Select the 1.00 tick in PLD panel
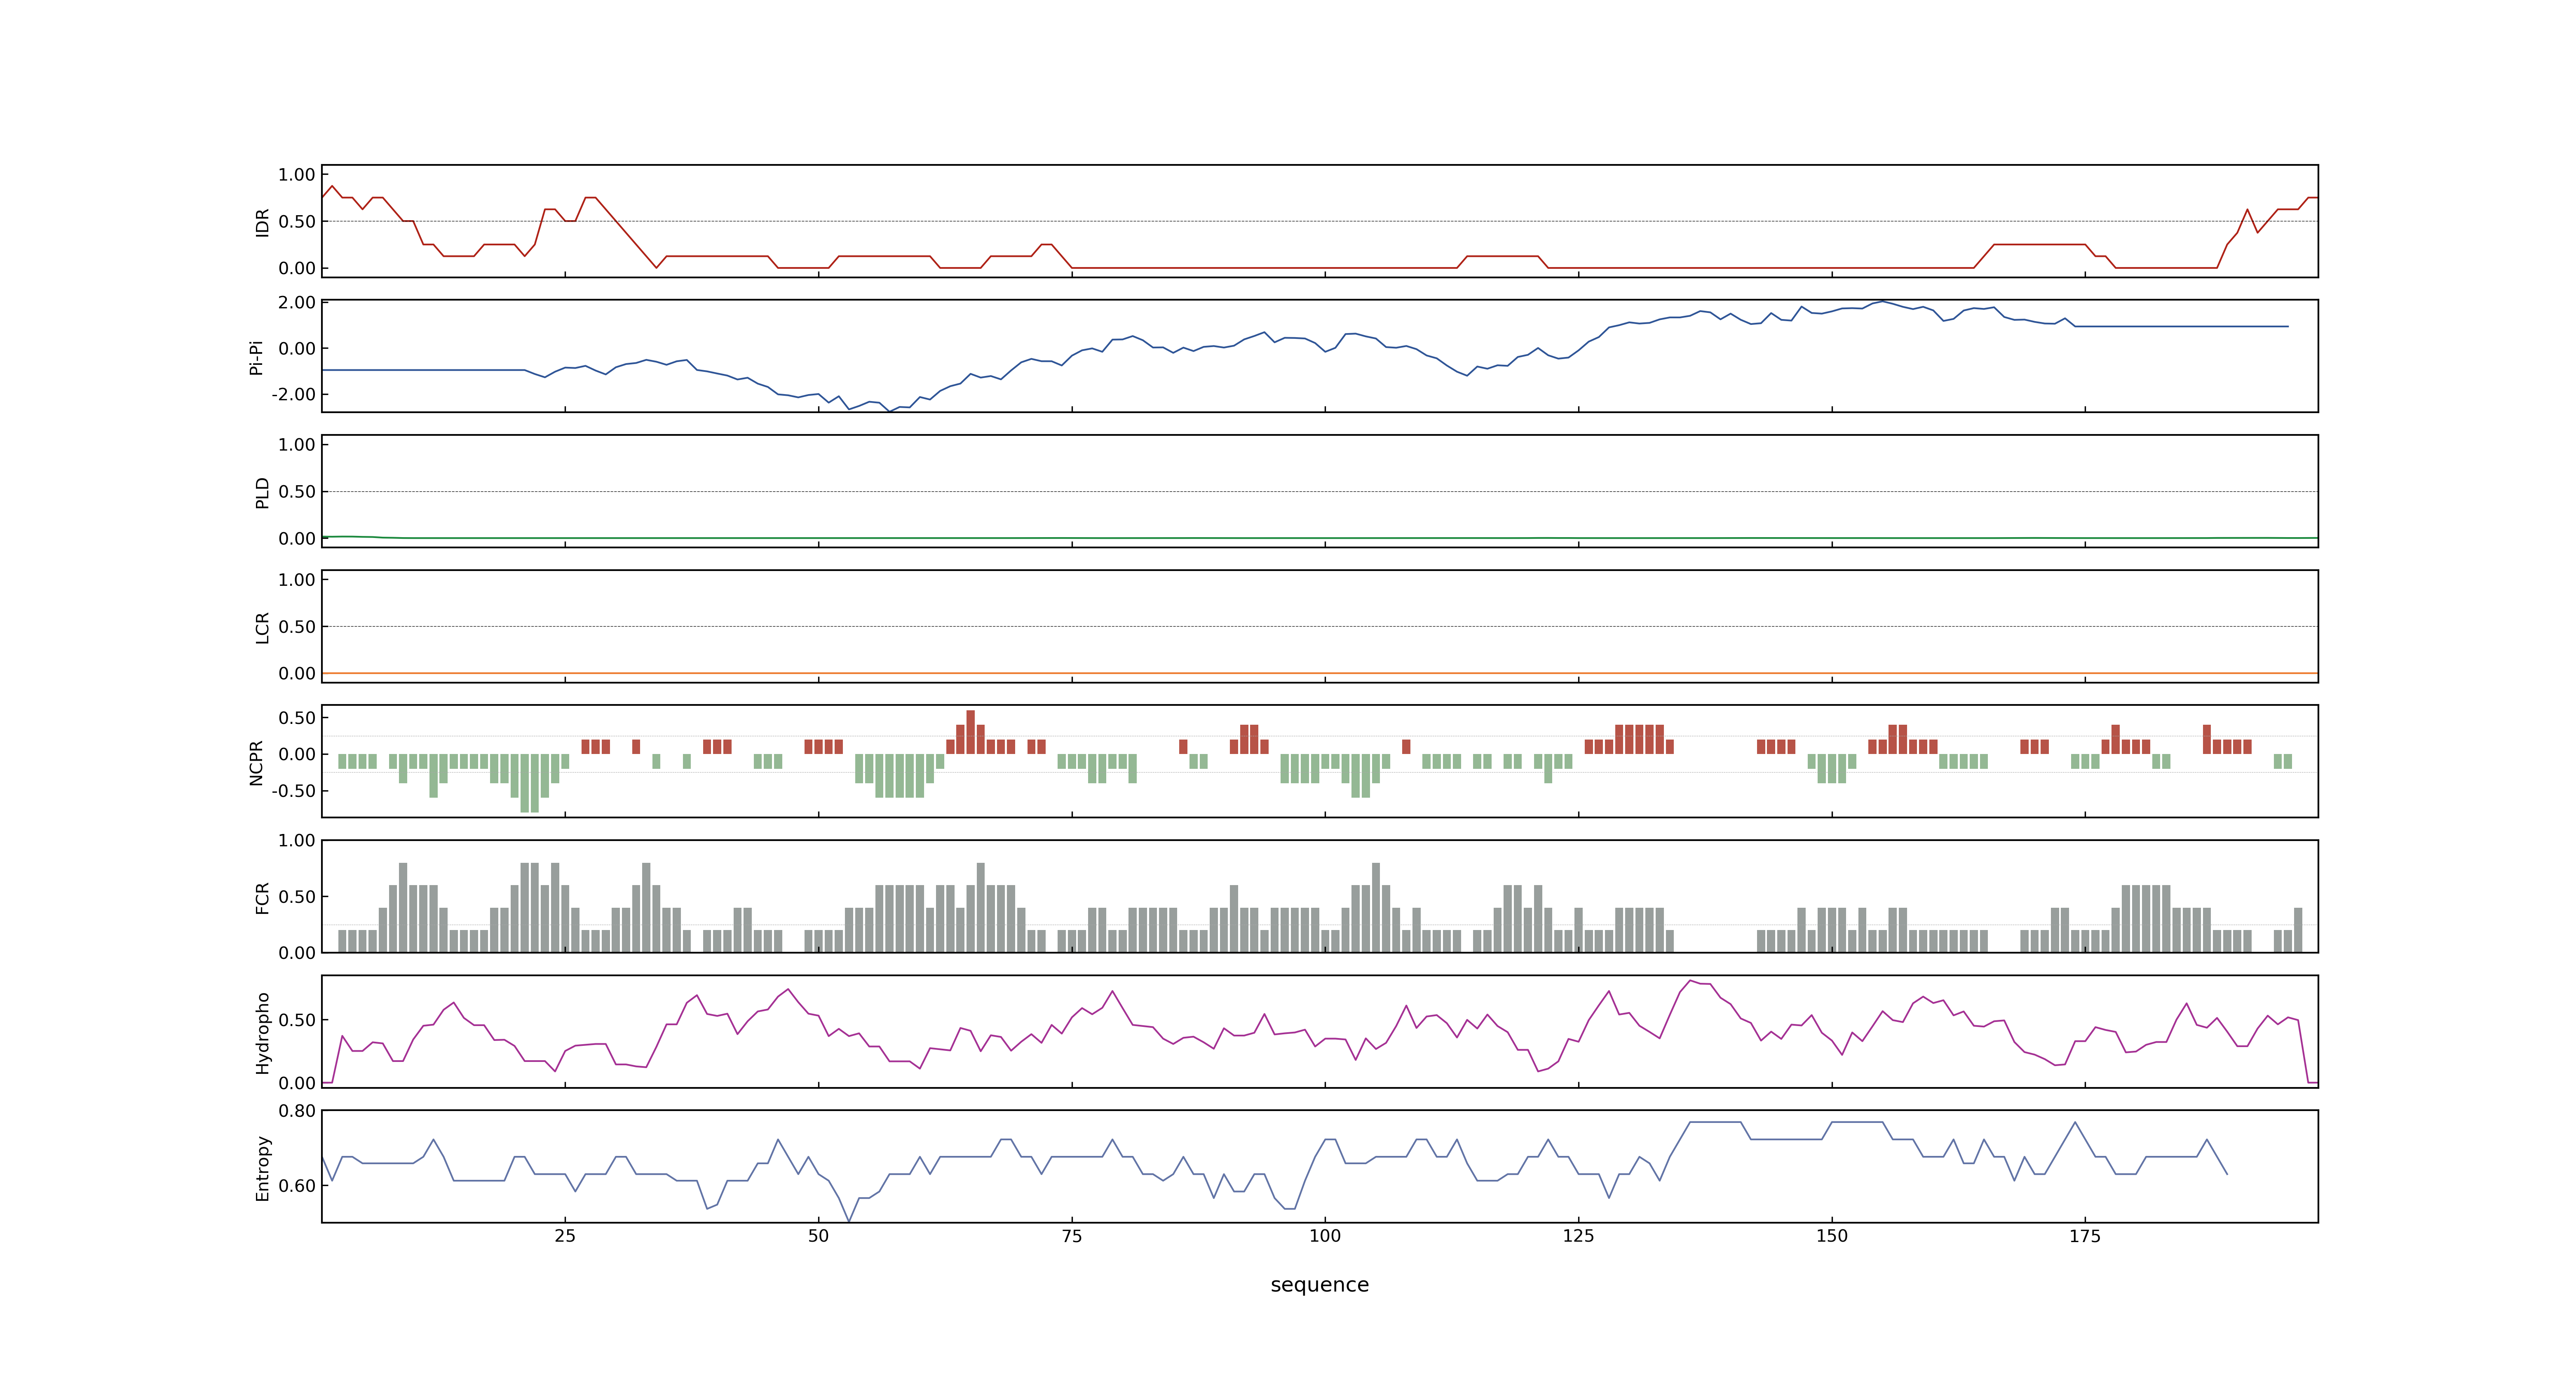This screenshot has height=1374, width=2576. pos(297,445)
